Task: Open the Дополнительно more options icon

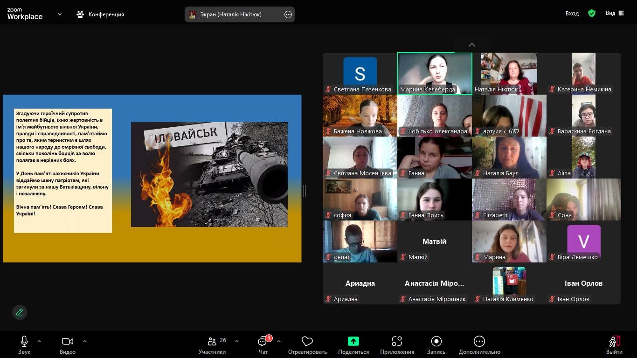Action: click(479, 341)
